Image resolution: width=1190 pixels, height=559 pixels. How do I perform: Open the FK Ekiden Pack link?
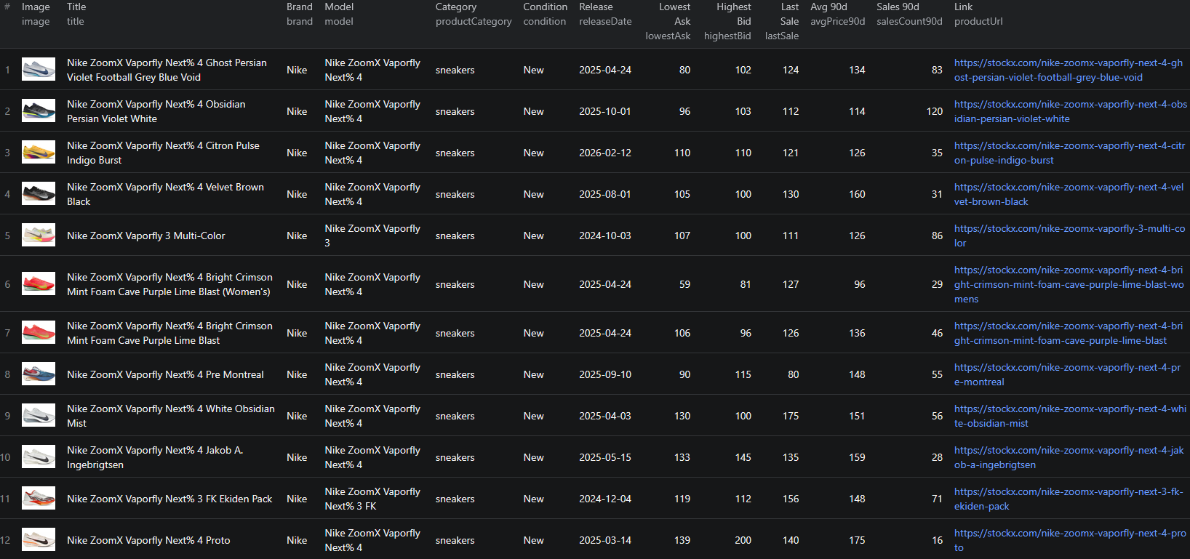tap(1069, 499)
